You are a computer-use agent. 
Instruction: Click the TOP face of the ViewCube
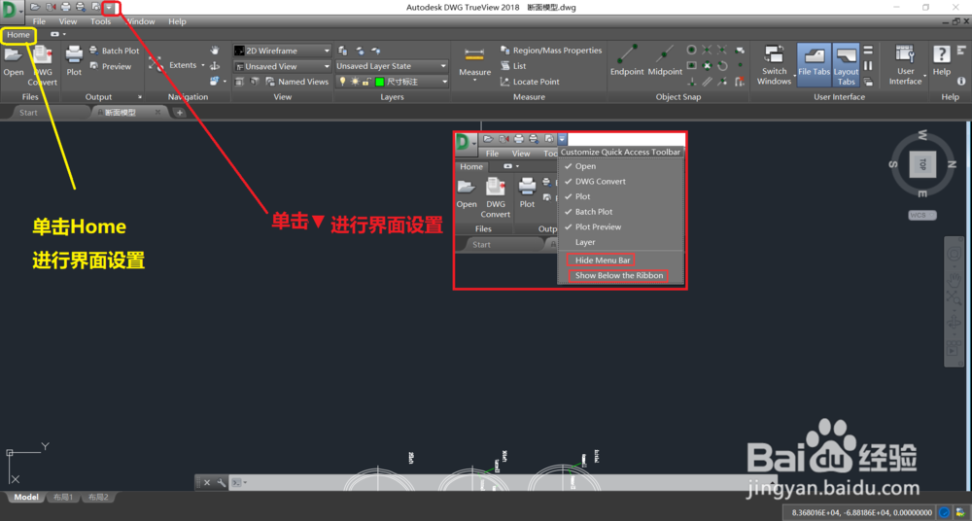coord(922,164)
